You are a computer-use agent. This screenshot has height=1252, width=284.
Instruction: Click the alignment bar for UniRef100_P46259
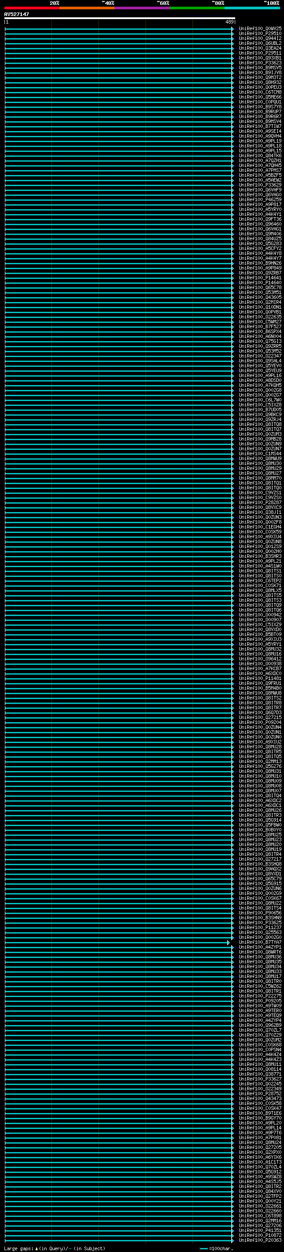[x=119, y=200]
